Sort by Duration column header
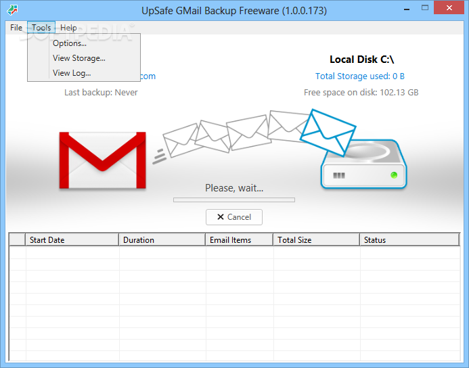This screenshot has height=368, width=469. (162, 240)
